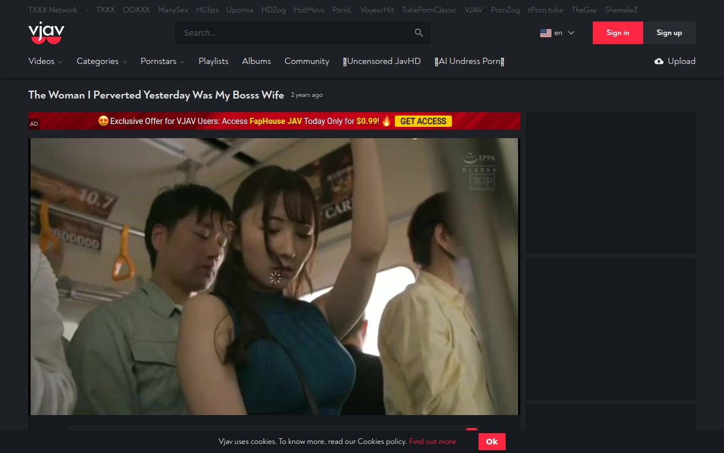This screenshot has height=453, width=724.
Task: Open the TubePornClassic site link
Action: (429, 10)
